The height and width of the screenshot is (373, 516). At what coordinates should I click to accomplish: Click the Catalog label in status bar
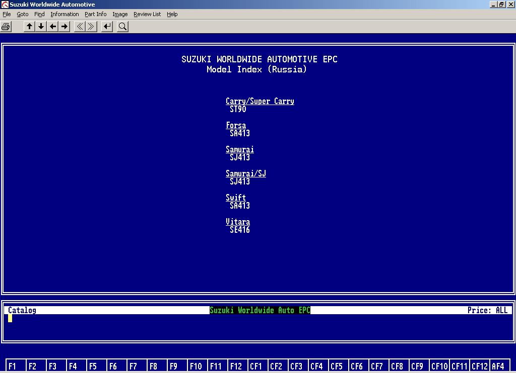point(22,310)
